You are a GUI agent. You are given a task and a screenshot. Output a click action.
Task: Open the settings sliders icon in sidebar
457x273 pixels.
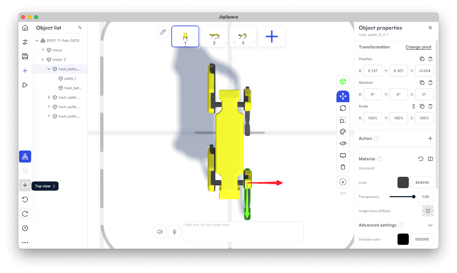tap(25, 42)
